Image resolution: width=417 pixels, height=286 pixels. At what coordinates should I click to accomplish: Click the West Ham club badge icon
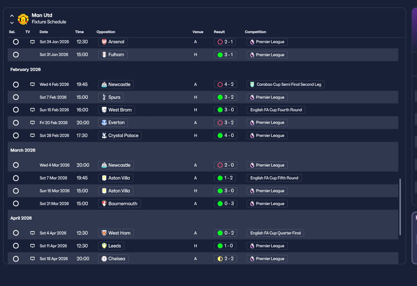point(104,233)
